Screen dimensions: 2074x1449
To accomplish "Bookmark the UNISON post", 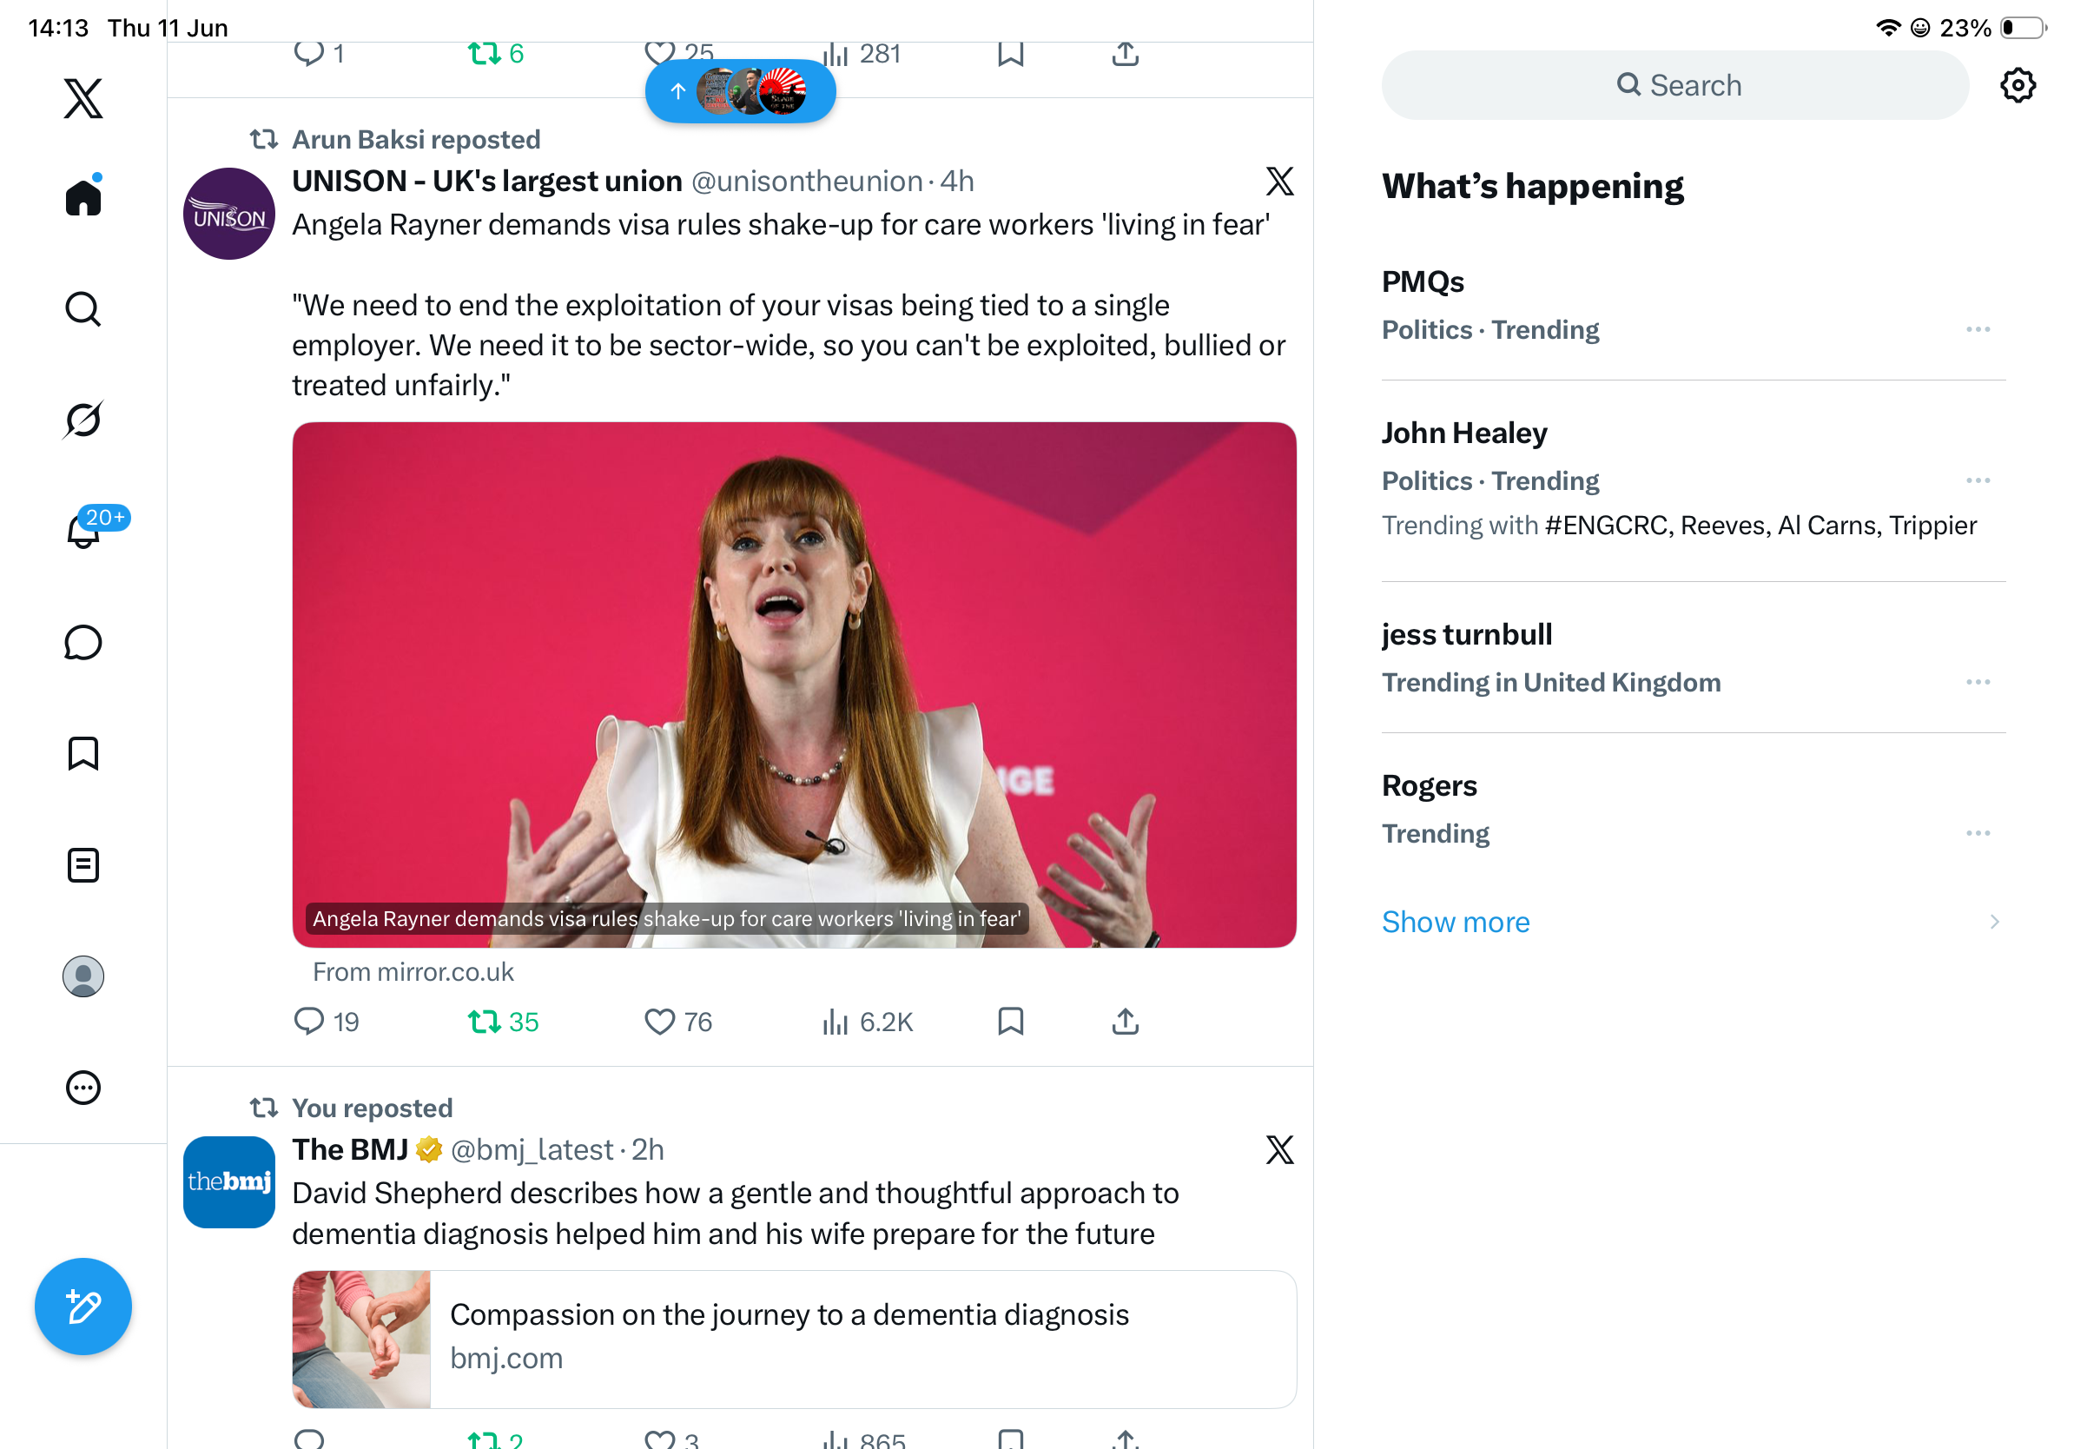I will pyautogui.click(x=1011, y=1022).
